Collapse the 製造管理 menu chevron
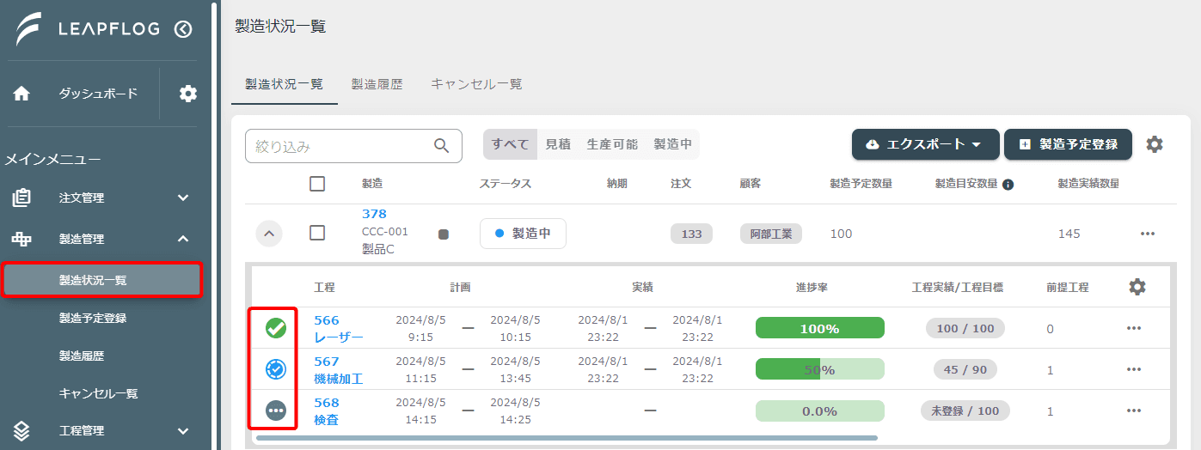Viewport: 1201px width, 450px height. tap(183, 239)
